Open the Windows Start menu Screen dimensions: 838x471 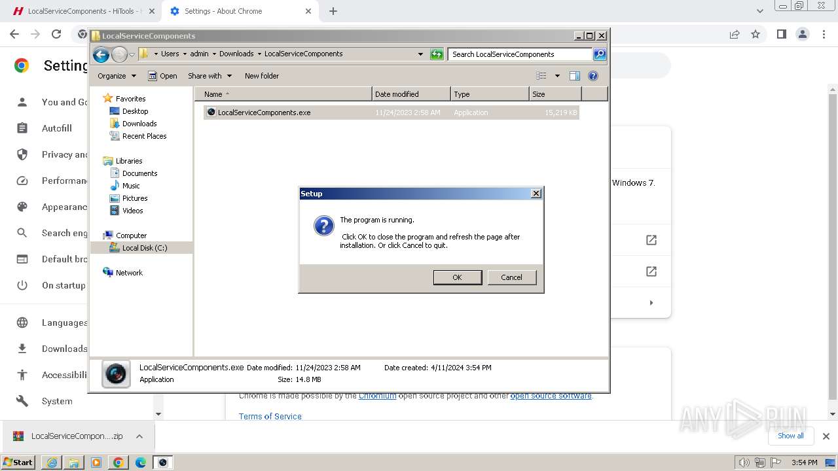tap(18, 462)
